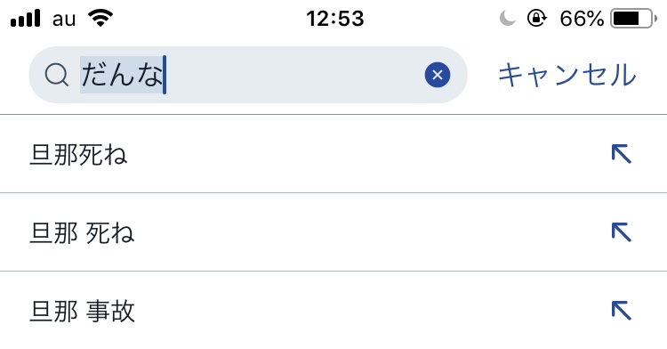Tap the au carrier label

tap(64, 20)
